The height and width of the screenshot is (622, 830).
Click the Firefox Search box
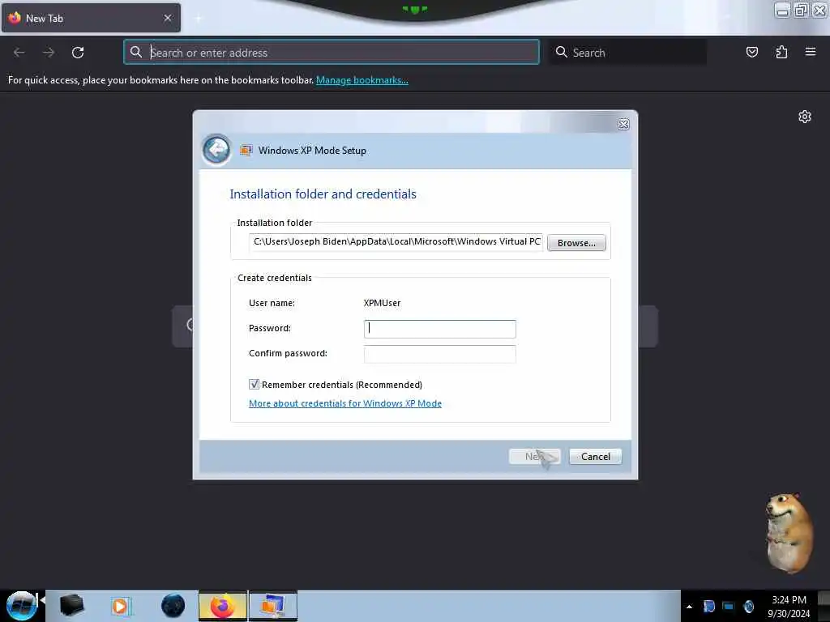(x=628, y=52)
